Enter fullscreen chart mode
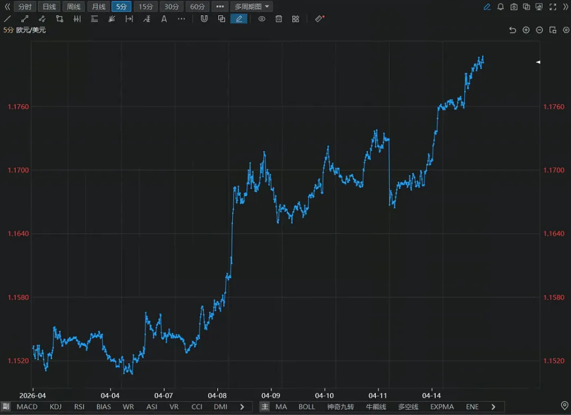 [x=553, y=6]
